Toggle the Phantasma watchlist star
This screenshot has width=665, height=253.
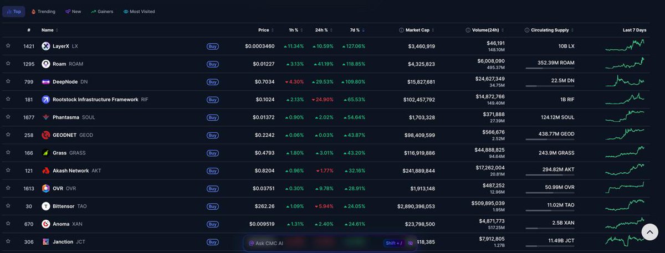pyautogui.click(x=8, y=117)
